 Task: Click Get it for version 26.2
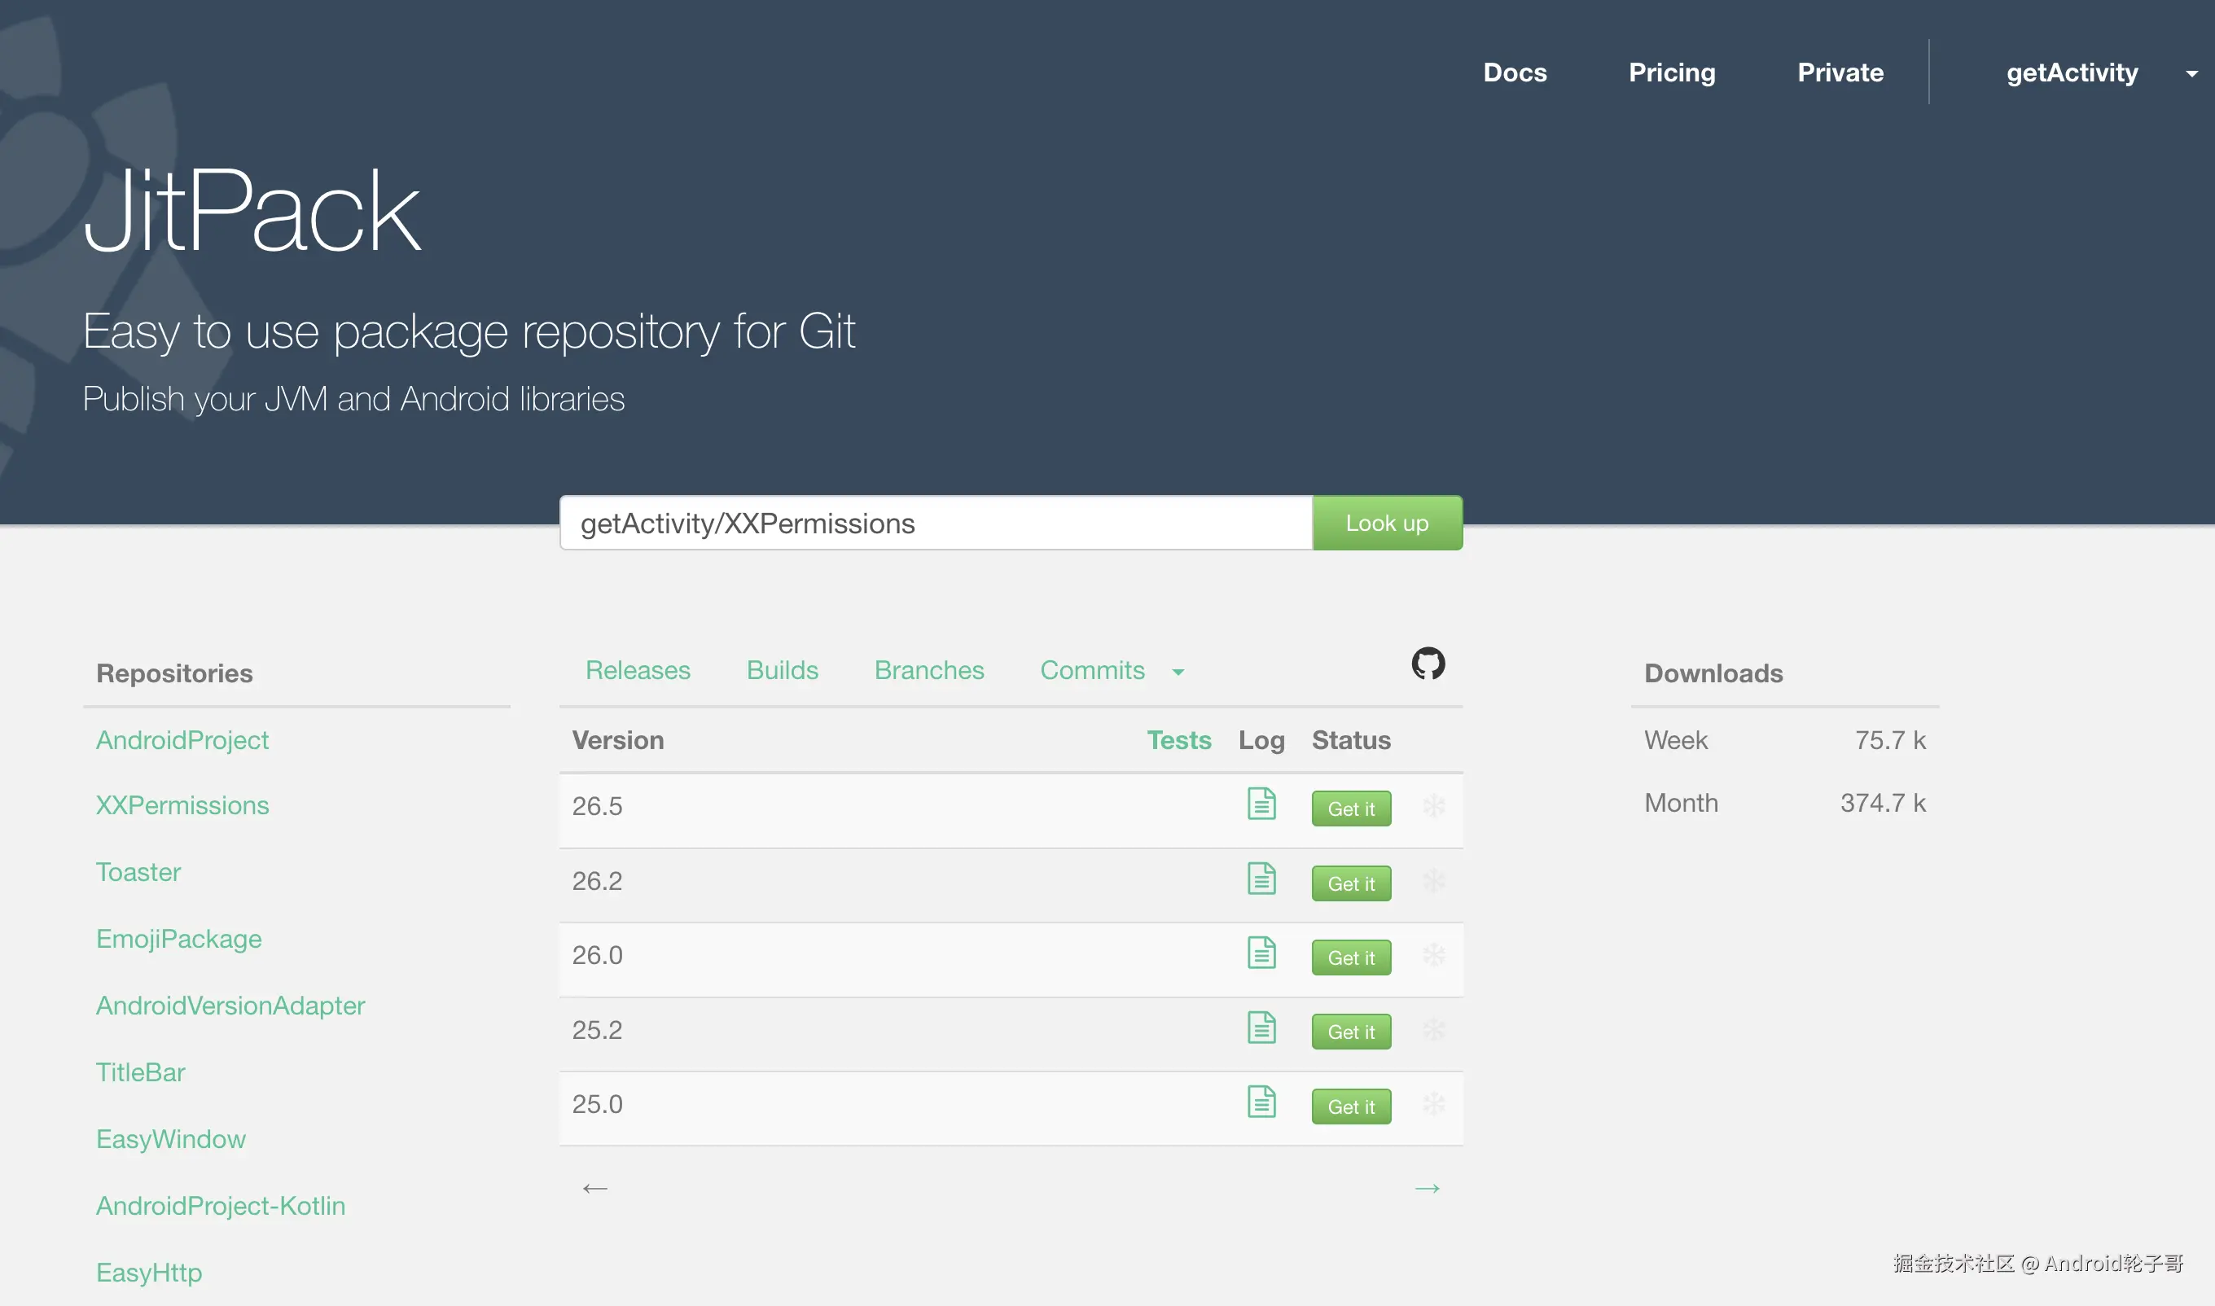(1350, 883)
